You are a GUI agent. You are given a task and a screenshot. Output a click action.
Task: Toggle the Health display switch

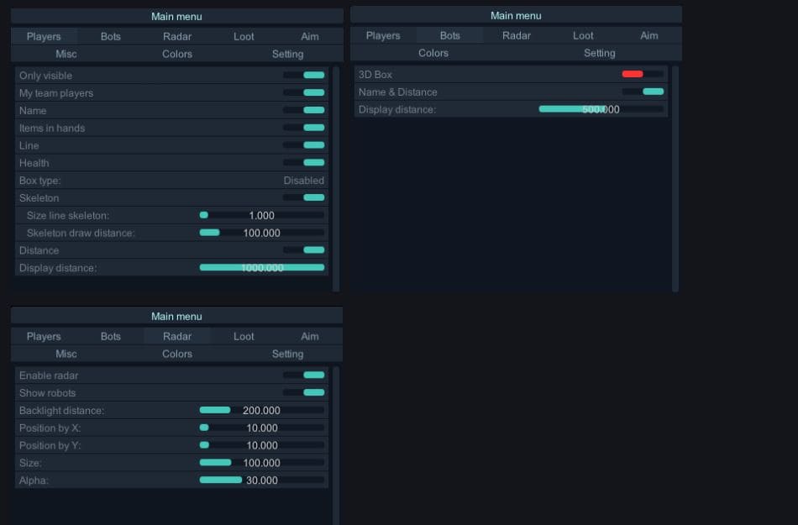click(304, 163)
